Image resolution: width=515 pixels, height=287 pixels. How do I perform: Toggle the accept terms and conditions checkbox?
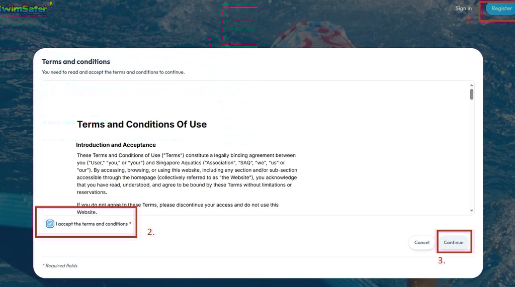coord(50,224)
